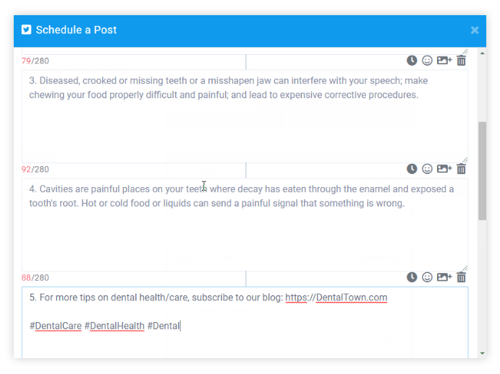Screen dimensions: 500x374
Task: Click the schedule clock icon beside 79/280 counter
Action: 412,61
